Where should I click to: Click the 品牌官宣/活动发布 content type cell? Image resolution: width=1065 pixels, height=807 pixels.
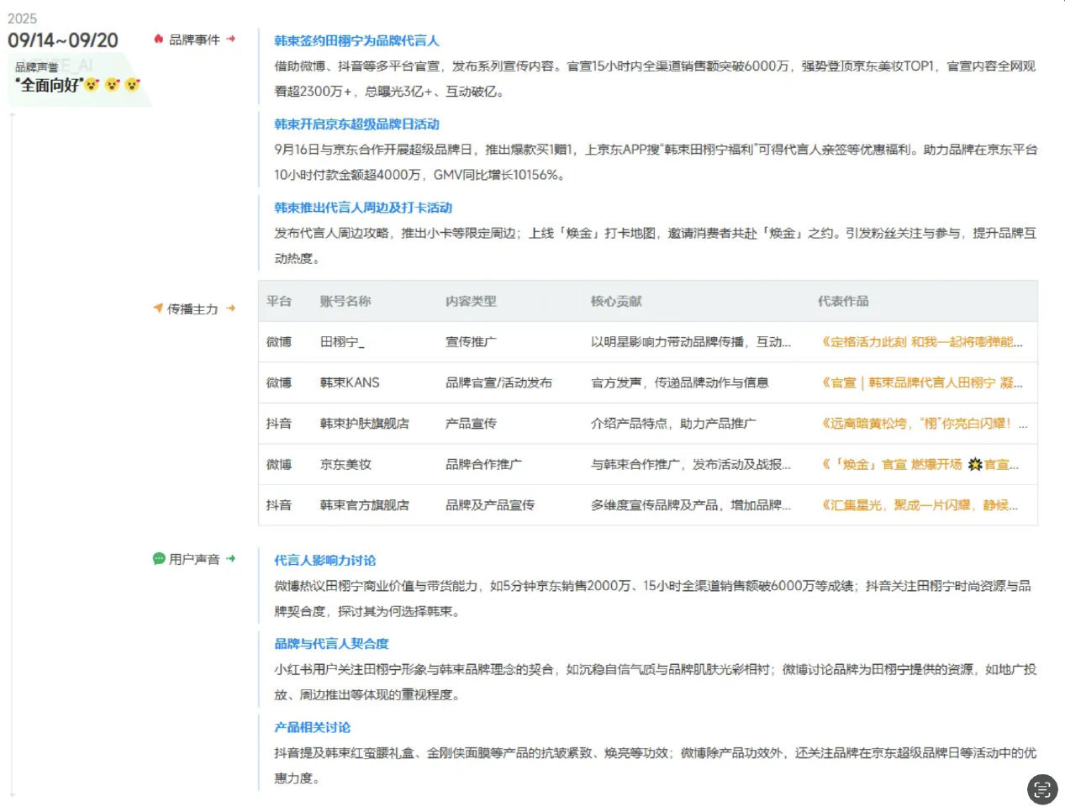[499, 382]
